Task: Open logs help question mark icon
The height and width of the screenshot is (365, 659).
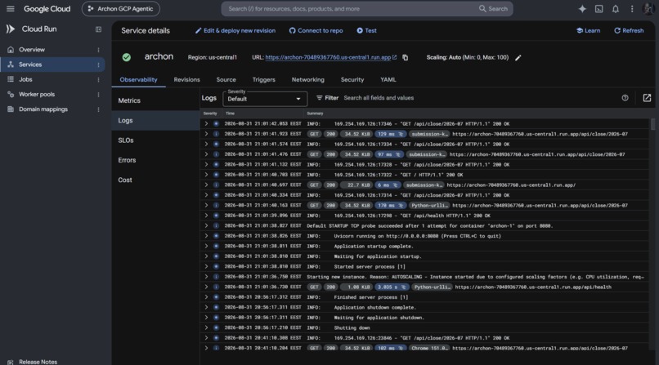Action: (x=625, y=98)
